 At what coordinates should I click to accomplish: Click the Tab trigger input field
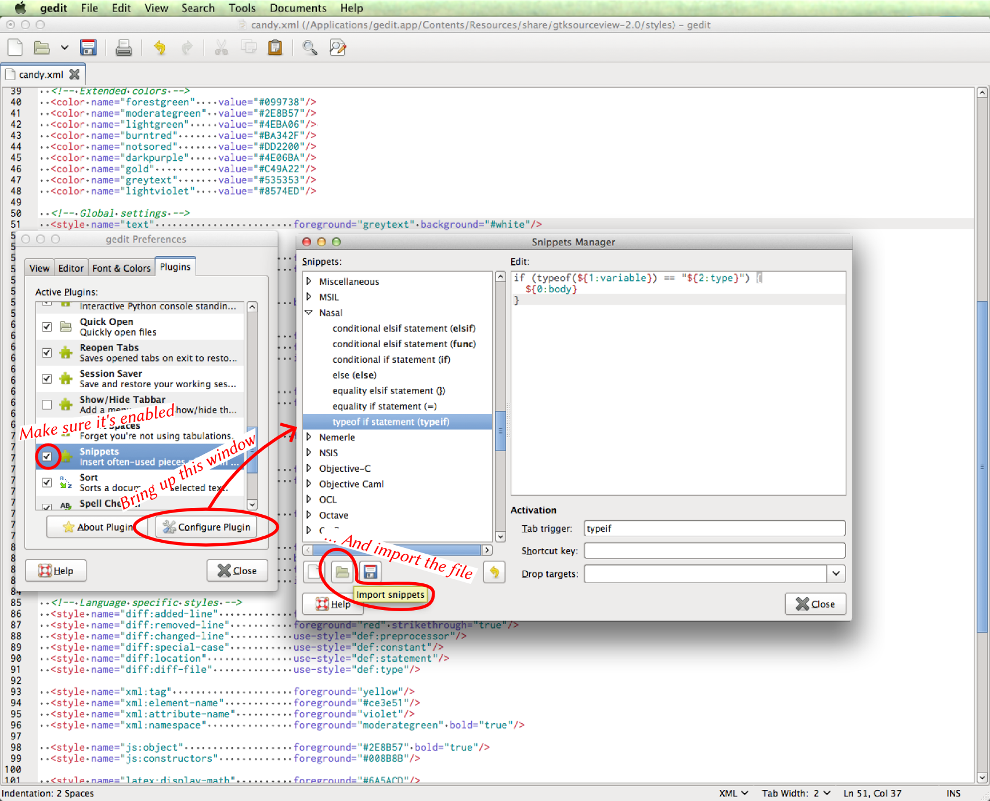[x=714, y=528]
